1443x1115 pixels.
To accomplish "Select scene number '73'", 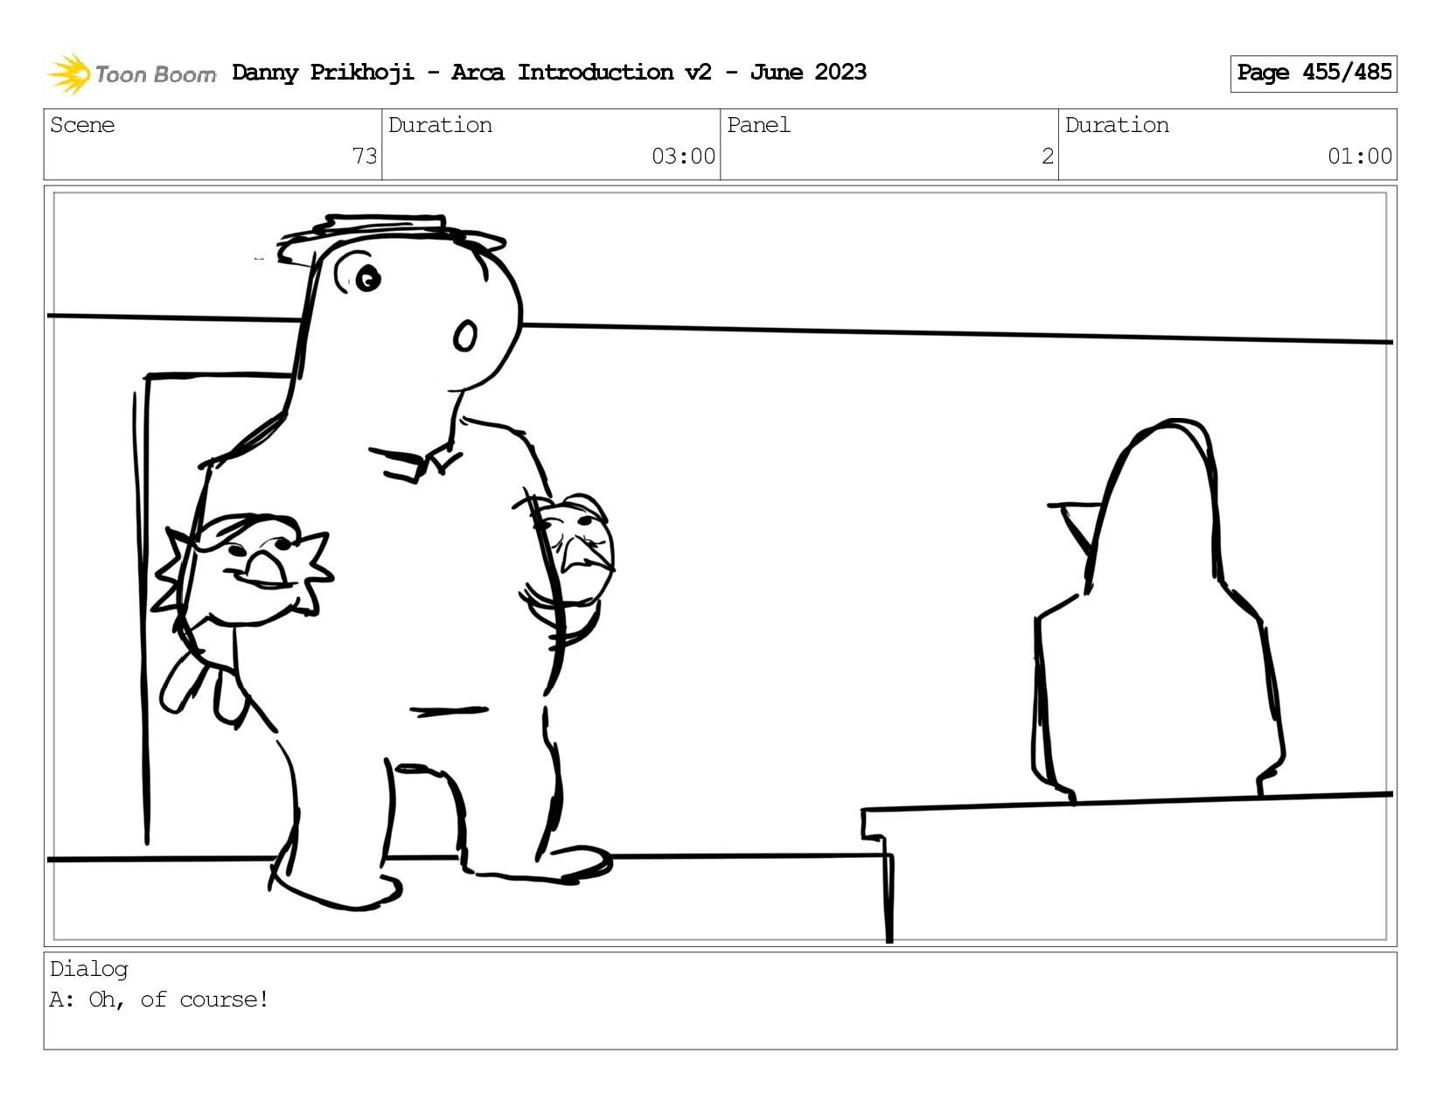I will pyautogui.click(x=365, y=157).
